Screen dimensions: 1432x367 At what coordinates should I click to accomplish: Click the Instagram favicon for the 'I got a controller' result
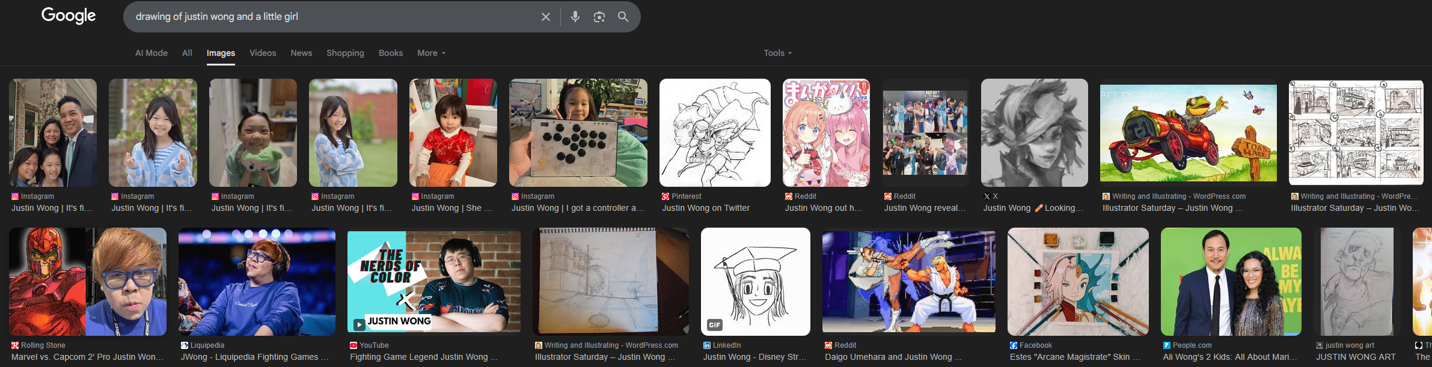pos(515,196)
